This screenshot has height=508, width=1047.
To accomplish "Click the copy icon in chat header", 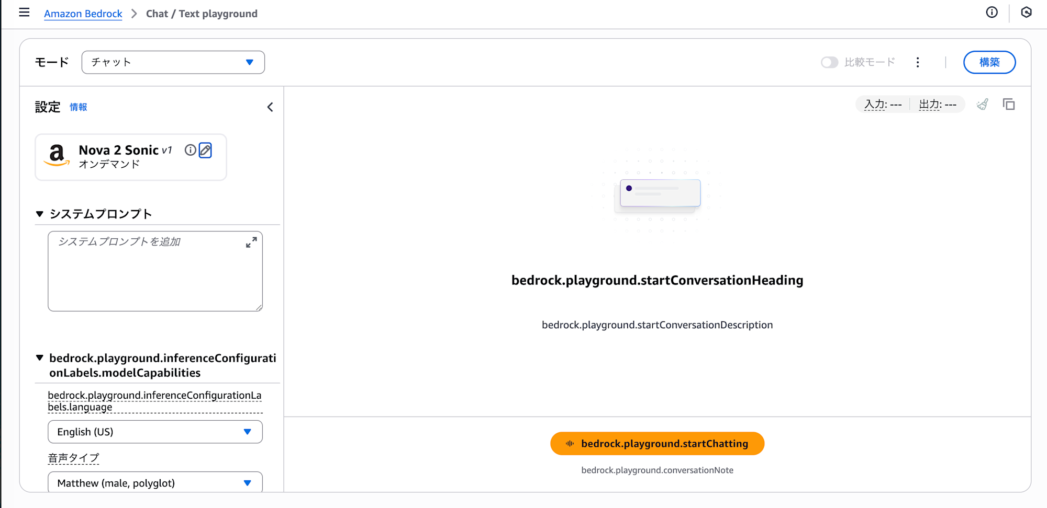I will 1009,105.
